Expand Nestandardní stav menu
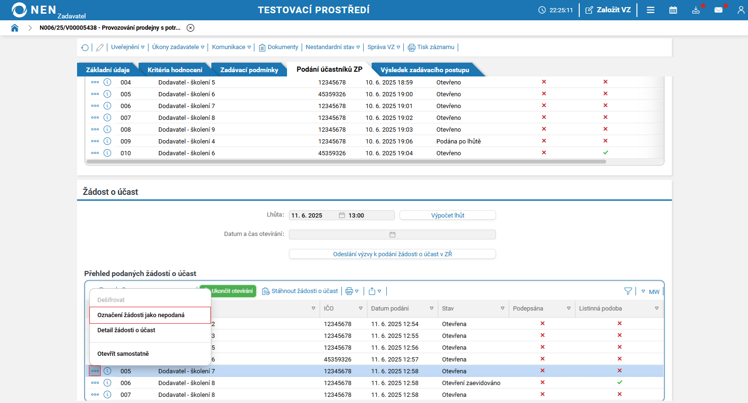 click(333, 47)
